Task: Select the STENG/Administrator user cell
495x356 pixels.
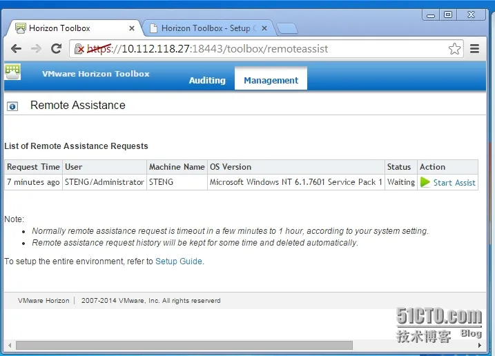Action: 104,182
